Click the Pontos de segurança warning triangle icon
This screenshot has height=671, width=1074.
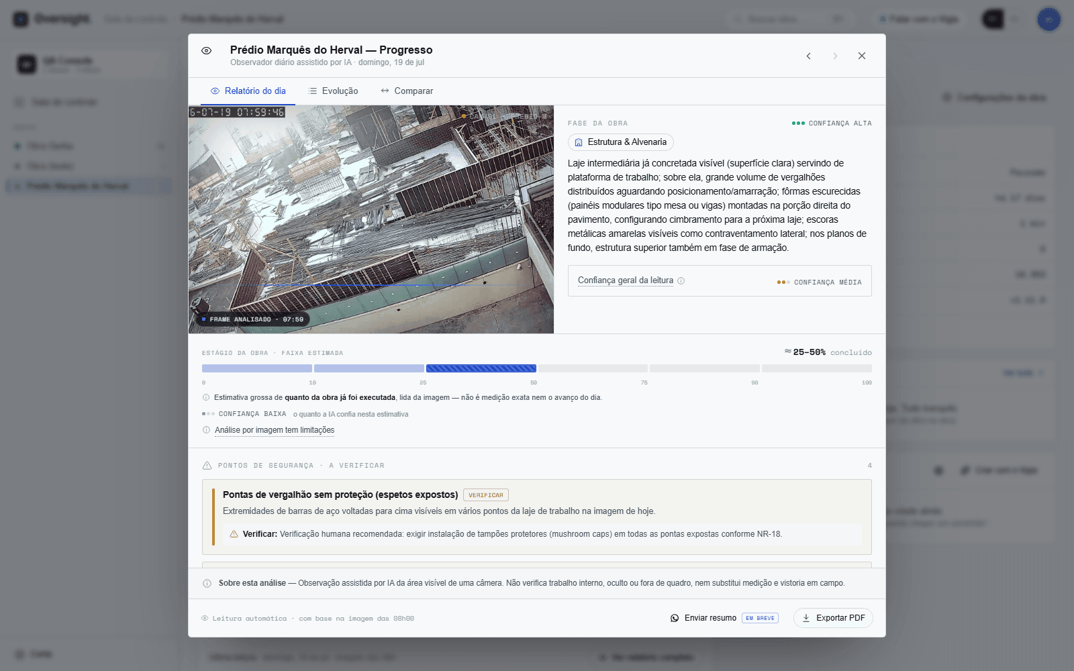point(207,466)
